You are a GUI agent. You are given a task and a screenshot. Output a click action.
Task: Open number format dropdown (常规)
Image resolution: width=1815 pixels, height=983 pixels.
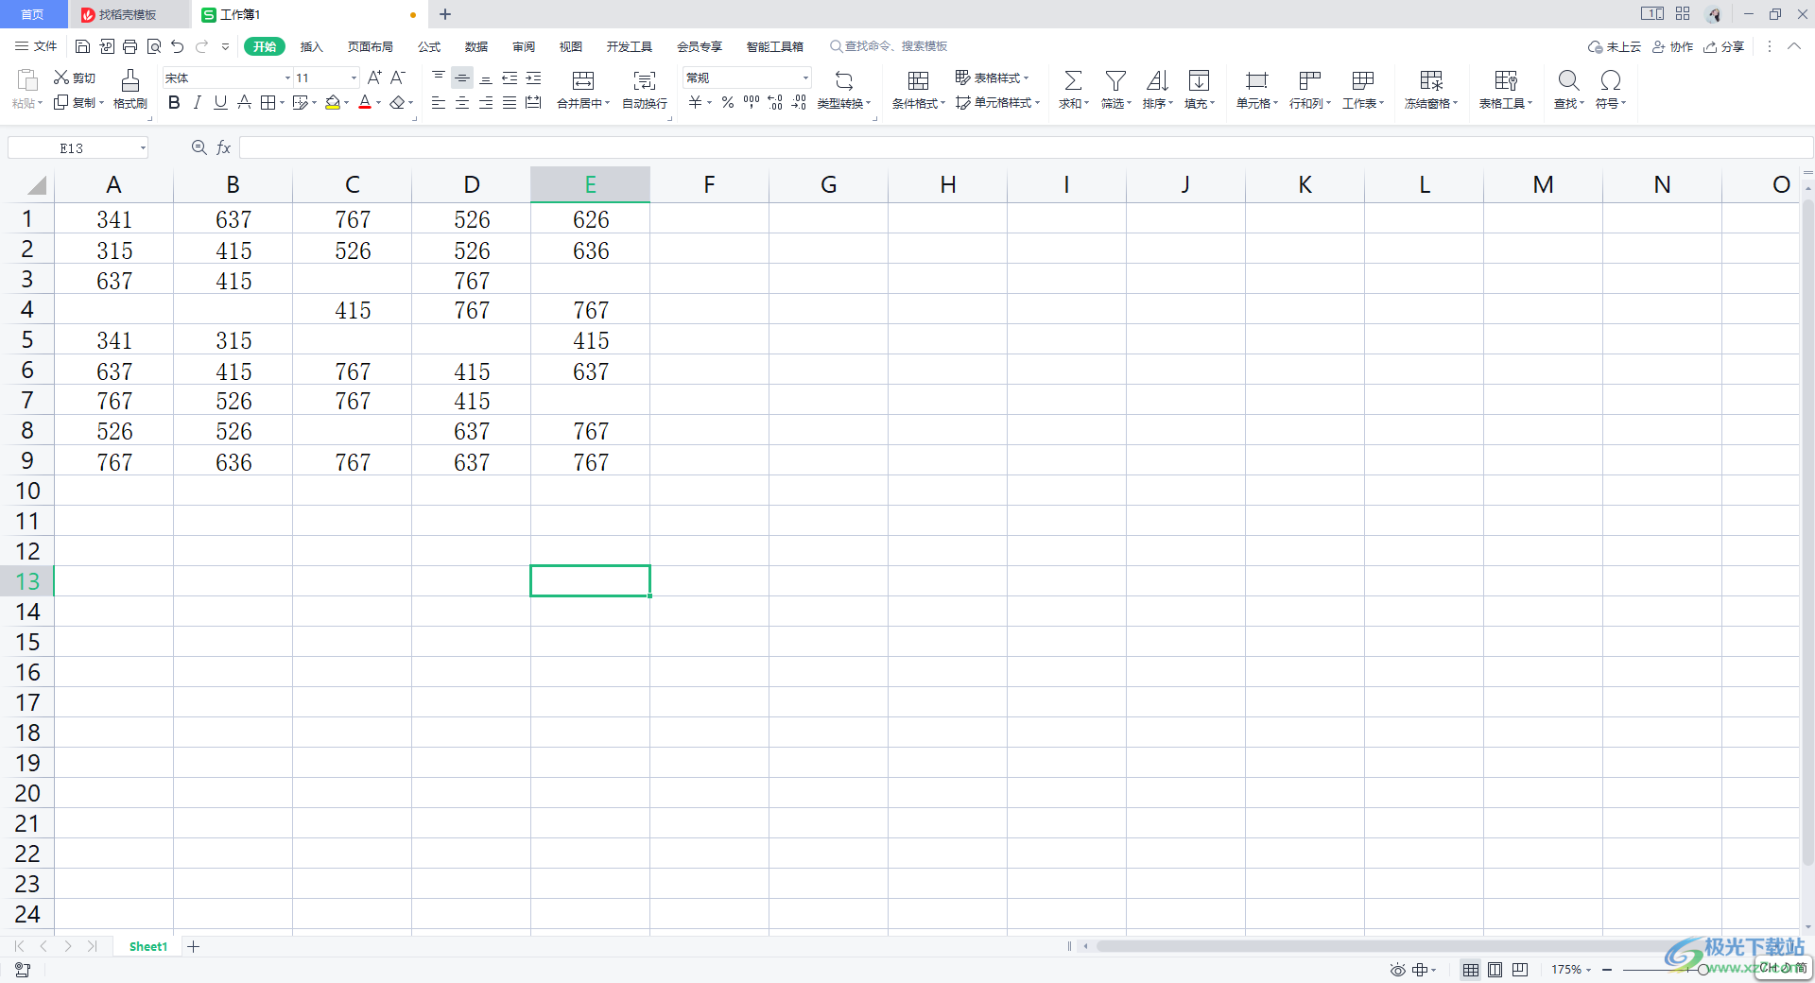[x=805, y=78]
